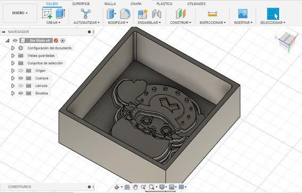Click the Fit zoom magnifier icon
The height and width of the screenshot is (193, 302).
coord(152,187)
